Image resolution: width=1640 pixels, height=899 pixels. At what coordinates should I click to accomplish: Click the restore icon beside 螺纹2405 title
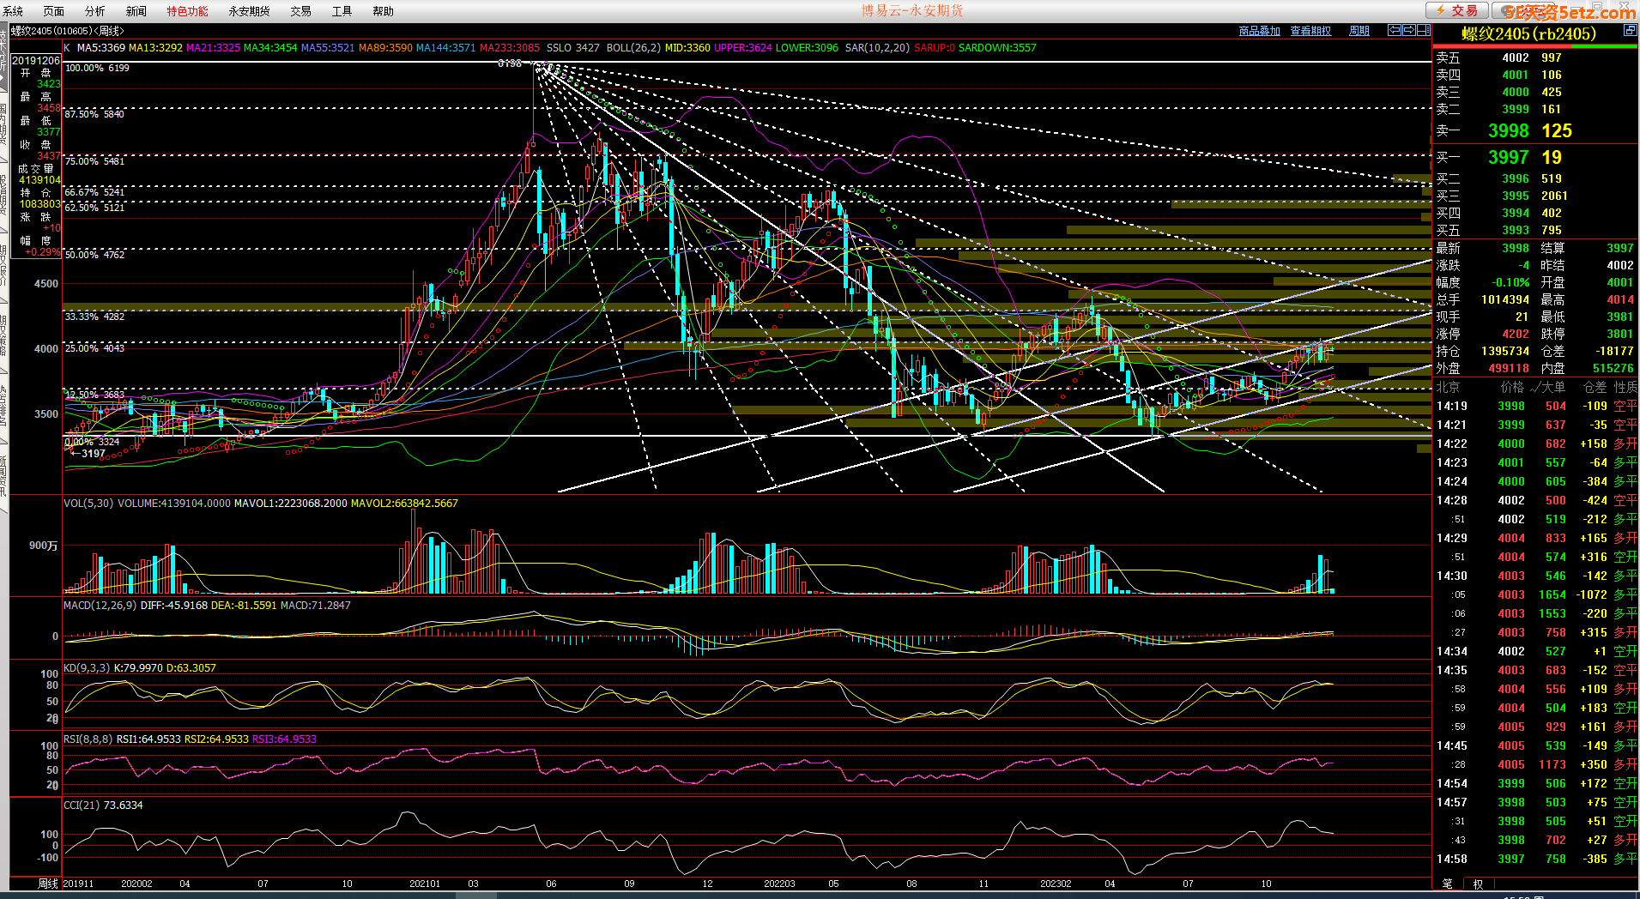point(1629,31)
